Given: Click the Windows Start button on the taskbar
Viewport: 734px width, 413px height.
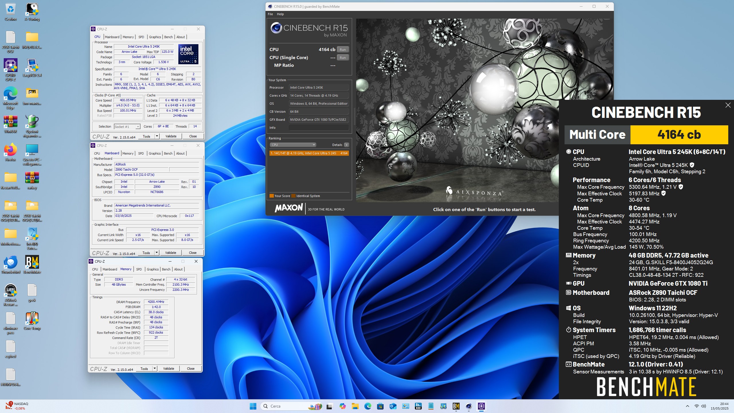Looking at the screenshot, I should pos(253,406).
